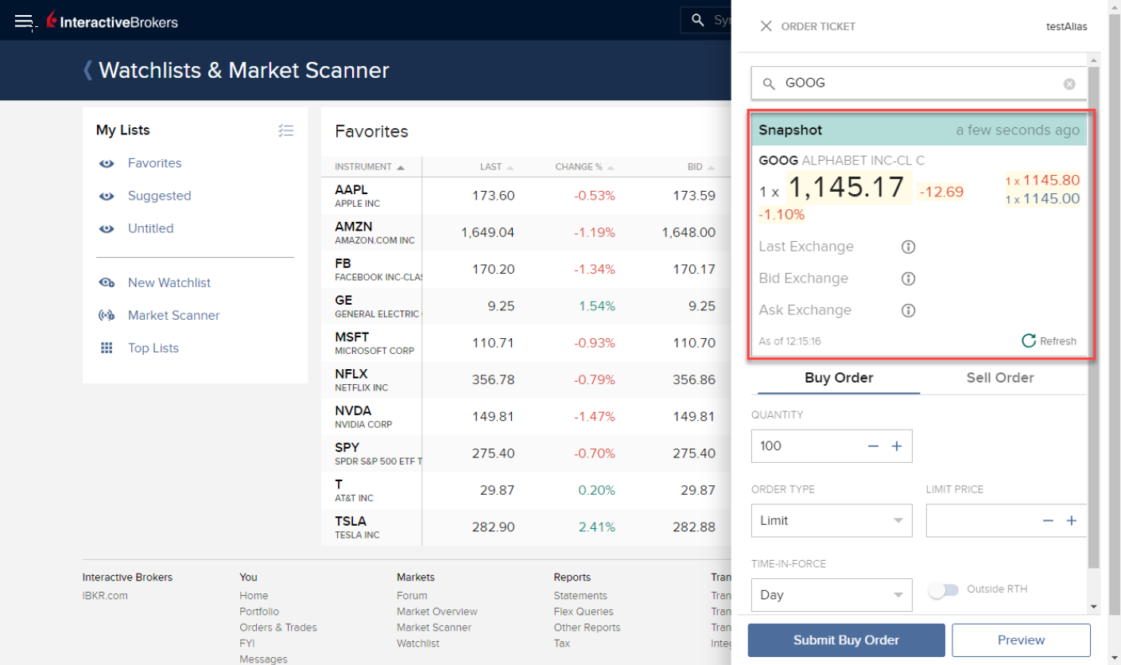Click the Top Lists grid icon
Image resolution: width=1121 pixels, height=665 pixels.
(107, 348)
